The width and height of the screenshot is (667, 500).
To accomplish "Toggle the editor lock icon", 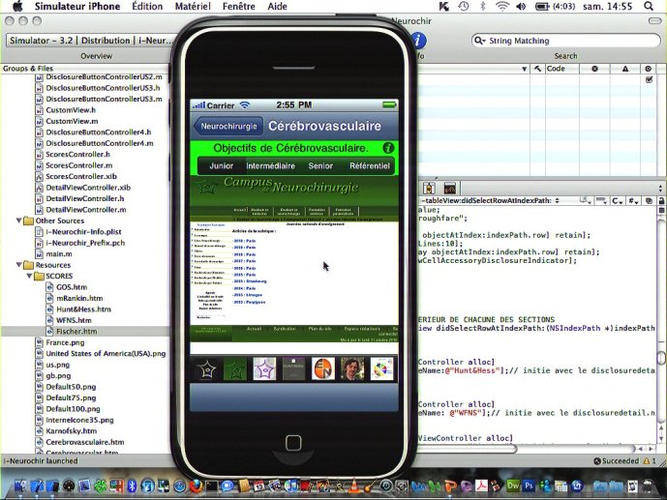I will (x=661, y=200).
